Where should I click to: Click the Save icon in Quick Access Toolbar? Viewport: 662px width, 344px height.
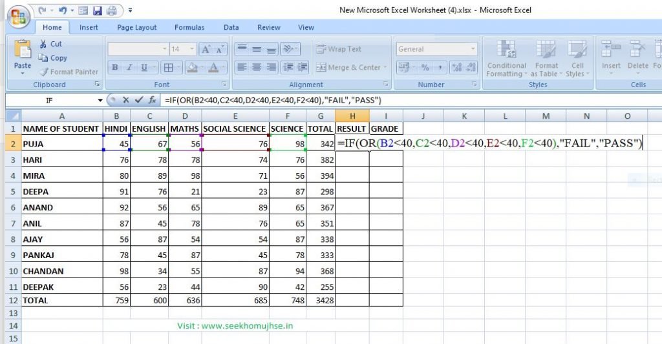[x=98, y=11]
